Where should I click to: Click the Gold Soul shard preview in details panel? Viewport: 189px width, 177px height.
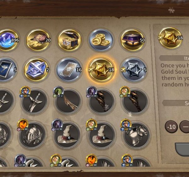point(170,38)
